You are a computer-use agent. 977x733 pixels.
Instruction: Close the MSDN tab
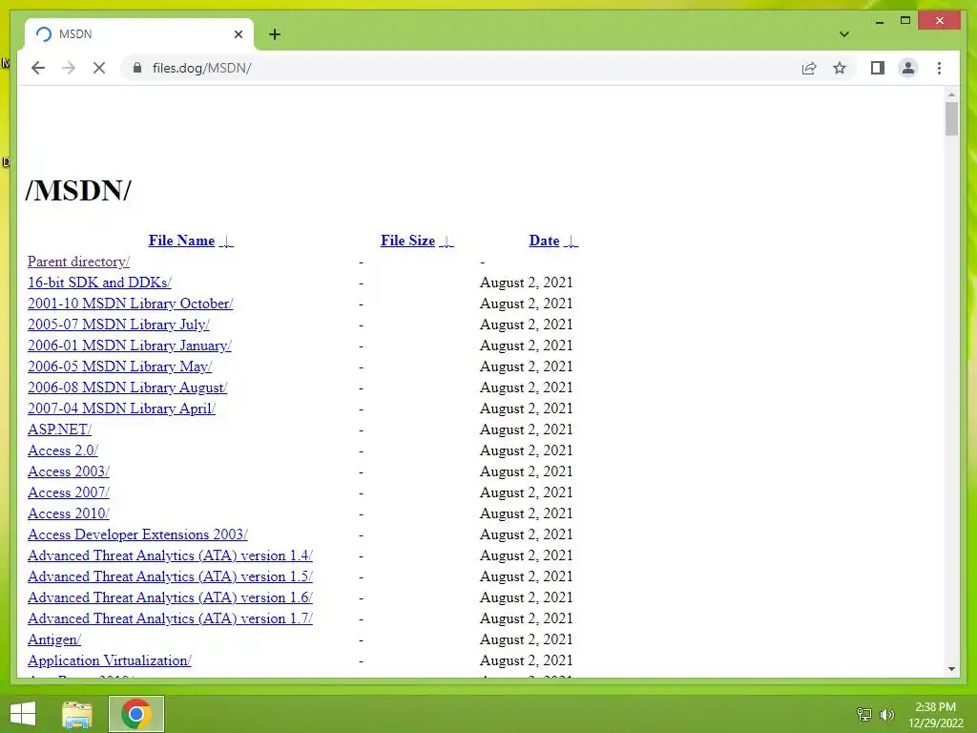pos(238,34)
